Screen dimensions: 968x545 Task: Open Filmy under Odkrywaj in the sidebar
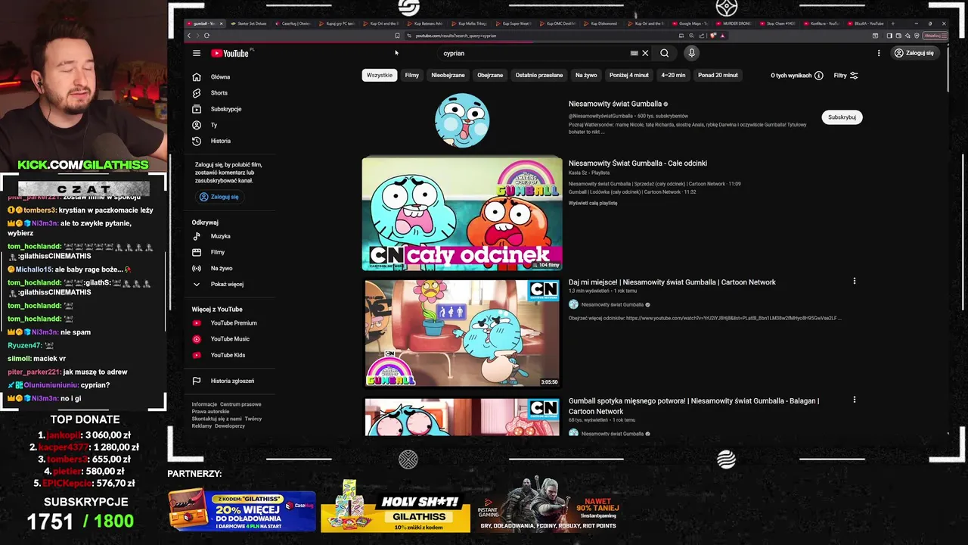click(x=217, y=252)
